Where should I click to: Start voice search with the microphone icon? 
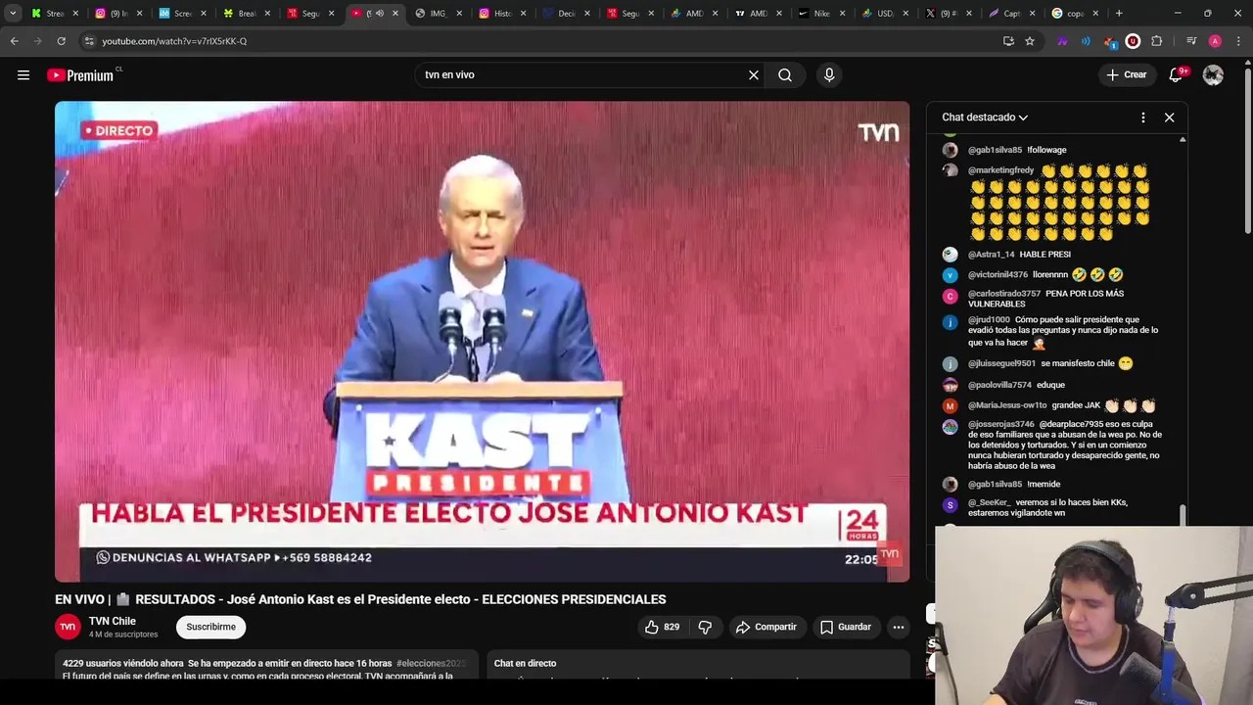click(829, 74)
